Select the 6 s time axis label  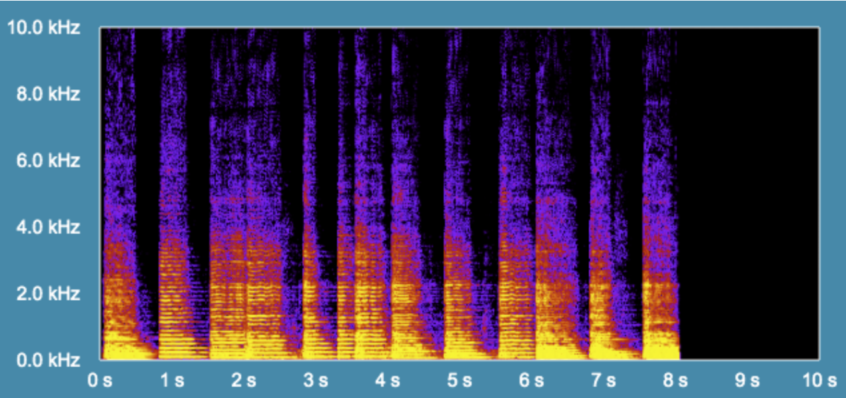coord(532,381)
